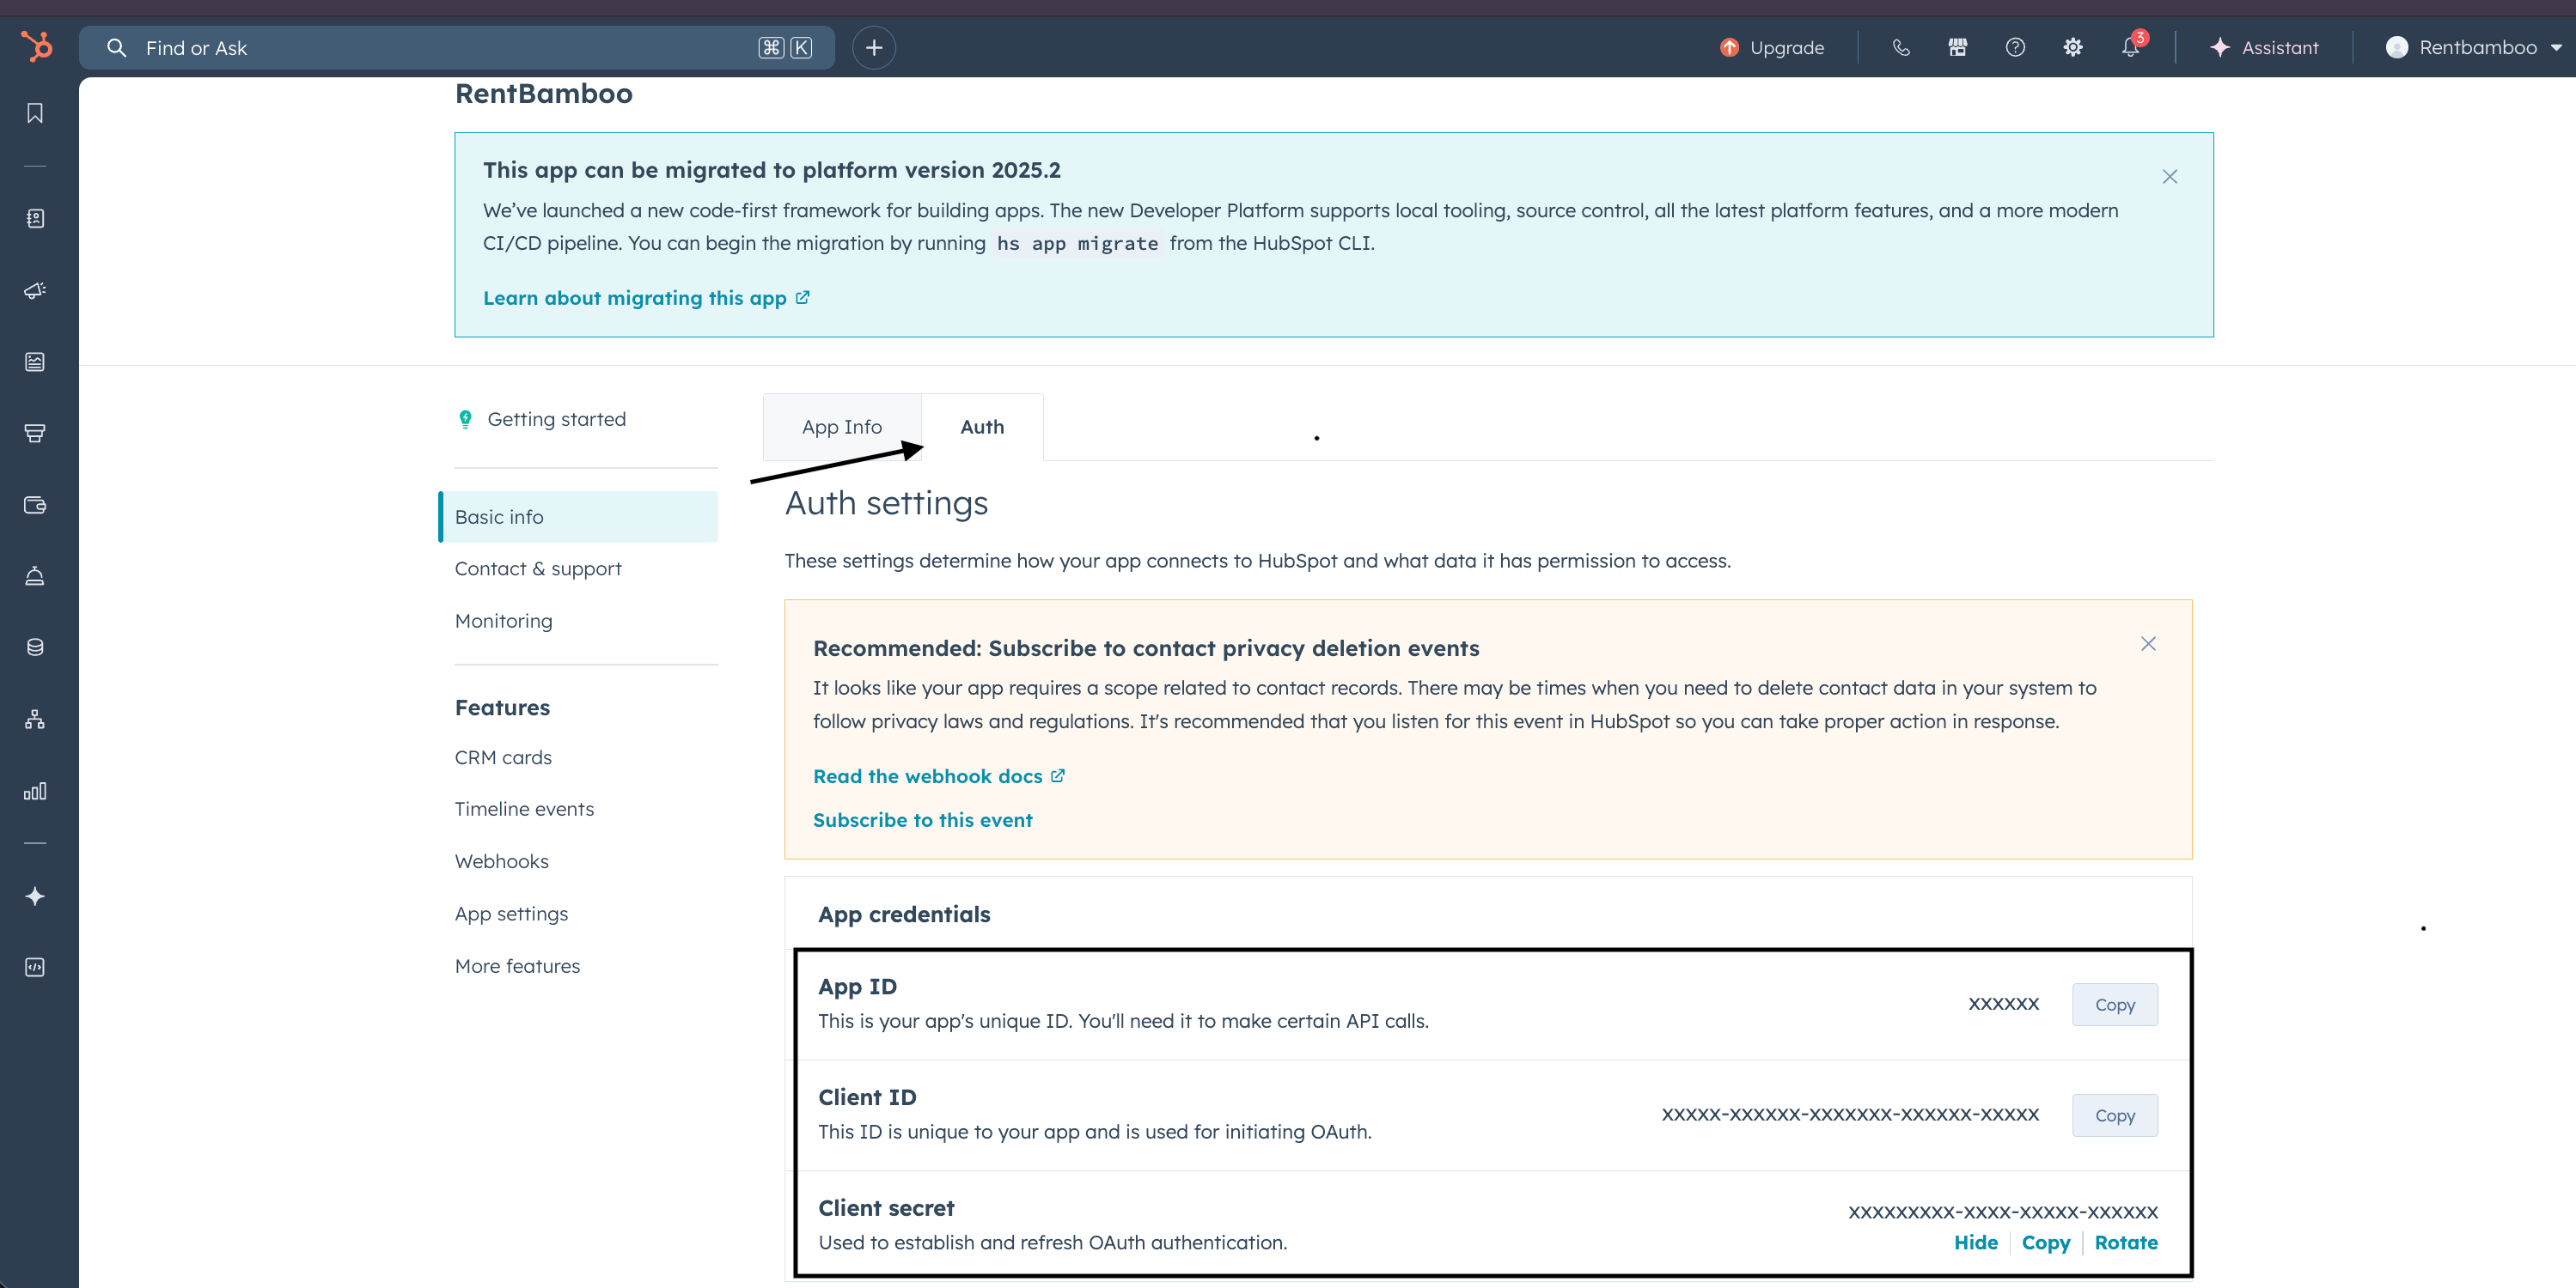Click the Client secret value text
The height and width of the screenshot is (1288, 2576).
[2002, 1212]
